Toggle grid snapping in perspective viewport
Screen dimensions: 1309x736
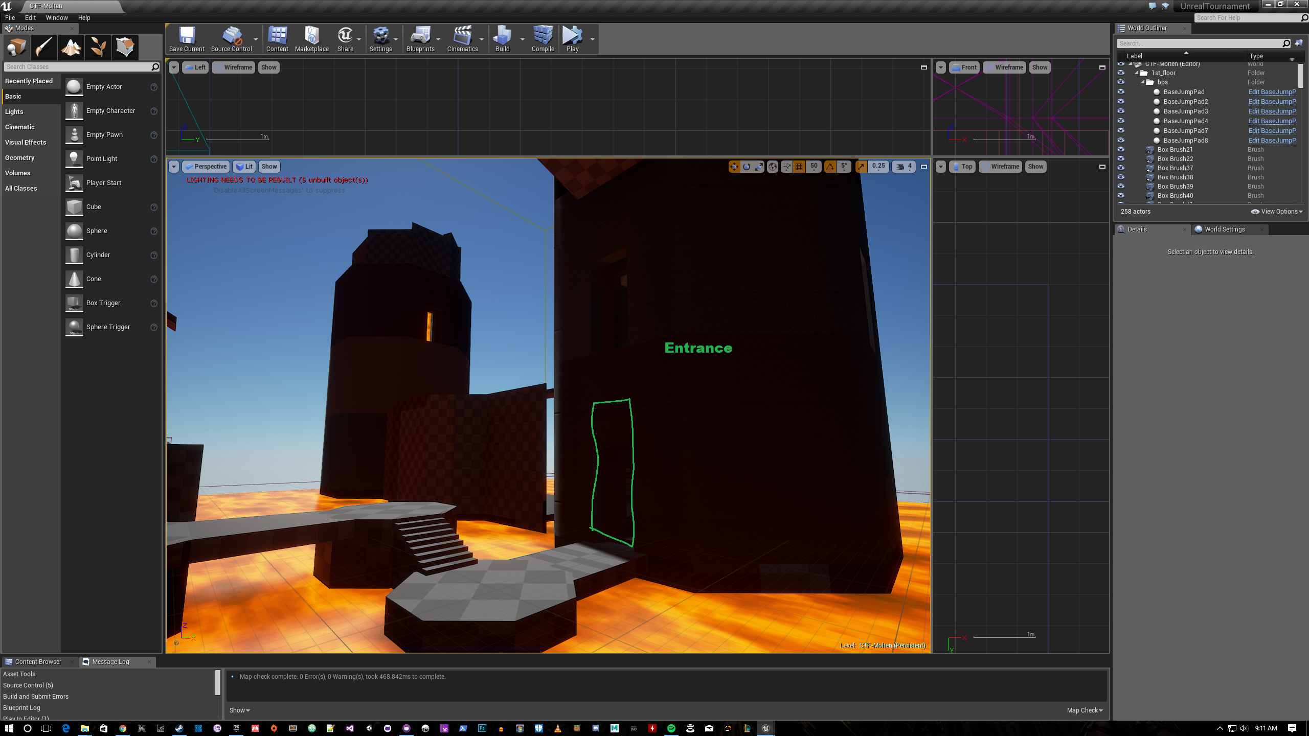[799, 167]
